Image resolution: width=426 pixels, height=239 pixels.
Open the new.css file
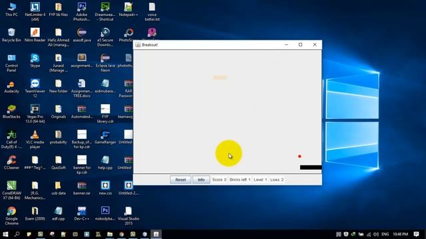[x=105, y=188]
